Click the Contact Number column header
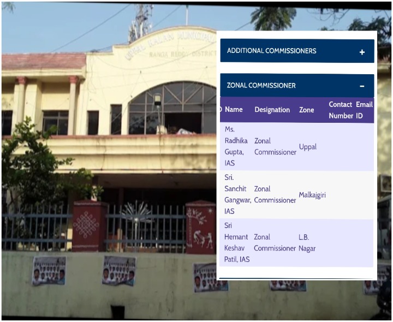This screenshot has height=322, width=393. [341, 110]
